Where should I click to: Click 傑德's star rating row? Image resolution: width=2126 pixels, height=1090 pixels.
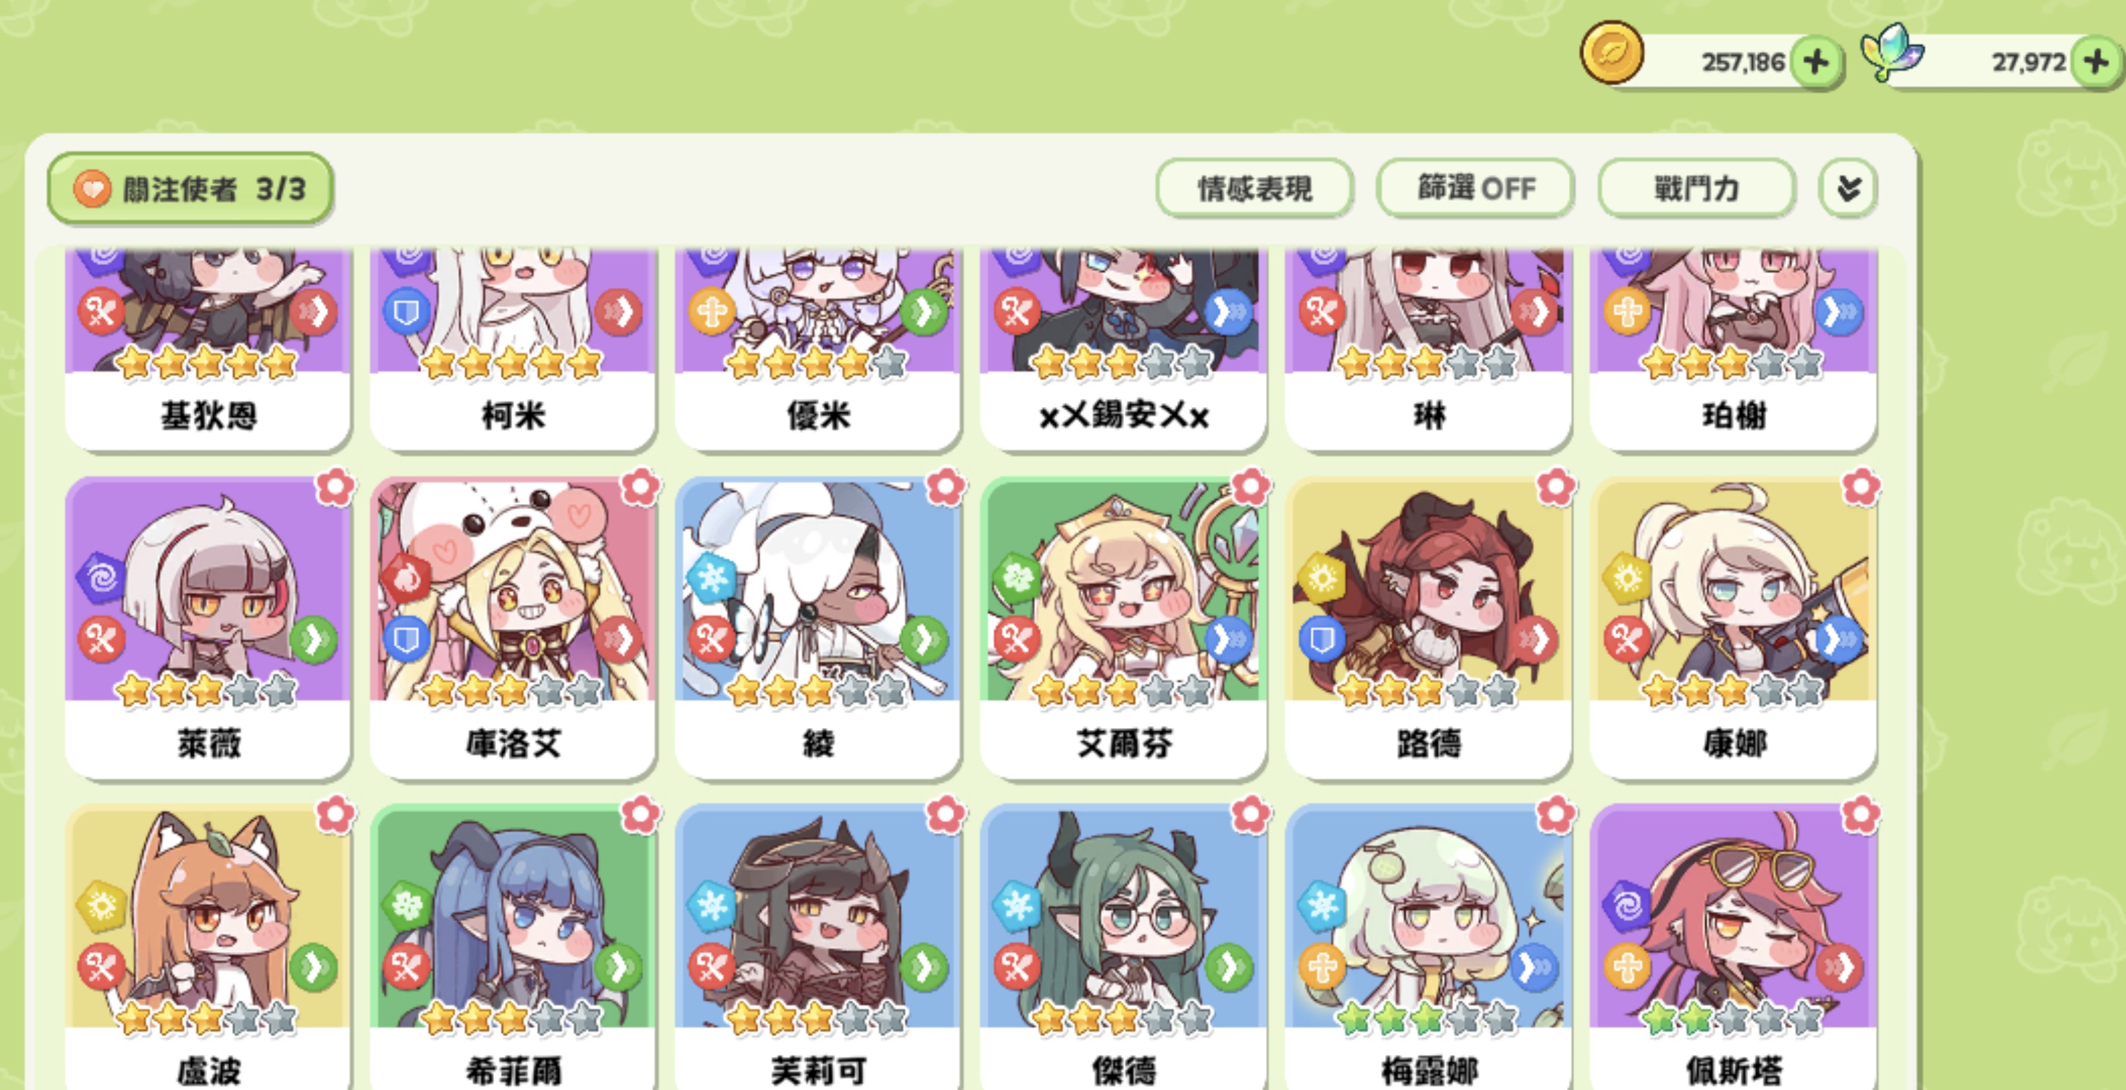click(1123, 1018)
